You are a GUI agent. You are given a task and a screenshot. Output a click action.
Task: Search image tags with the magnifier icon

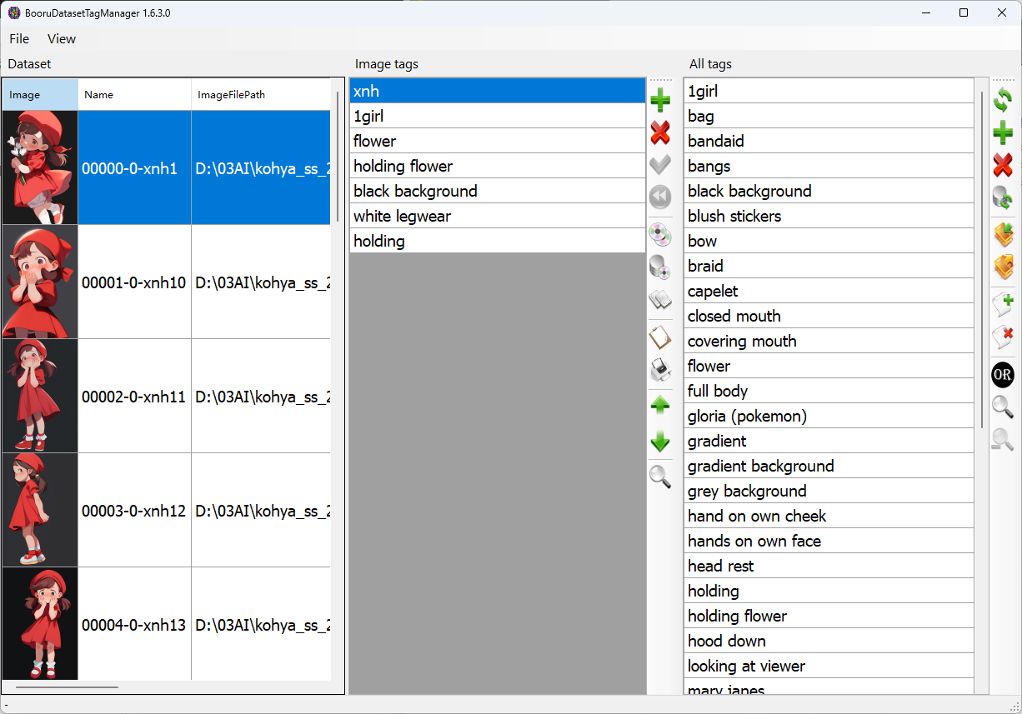pyautogui.click(x=660, y=477)
